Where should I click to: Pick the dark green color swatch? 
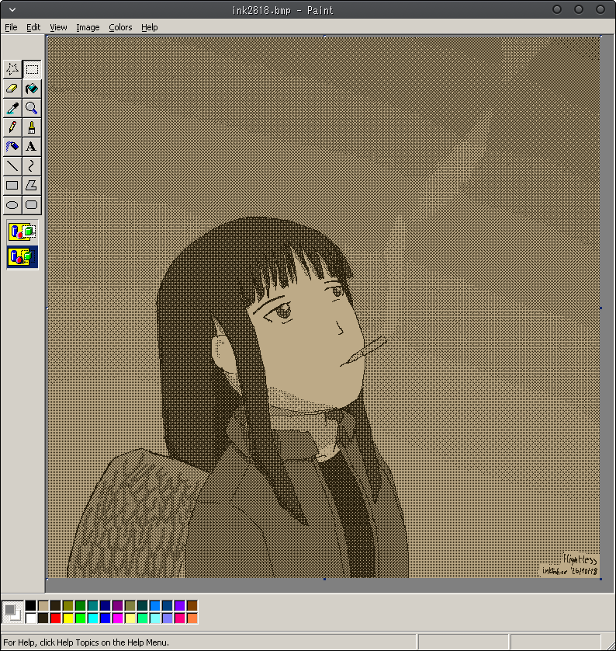[81, 606]
